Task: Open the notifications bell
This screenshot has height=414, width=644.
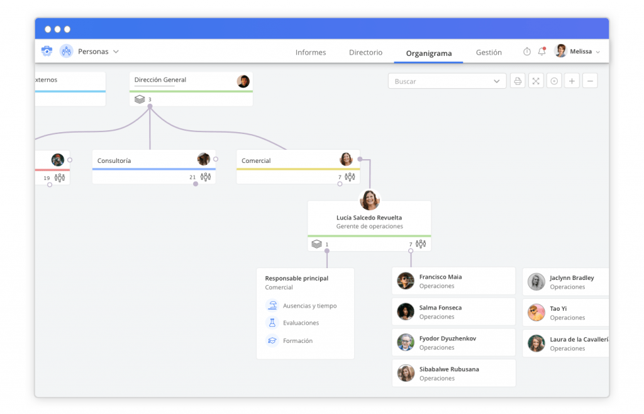Action: coord(541,52)
